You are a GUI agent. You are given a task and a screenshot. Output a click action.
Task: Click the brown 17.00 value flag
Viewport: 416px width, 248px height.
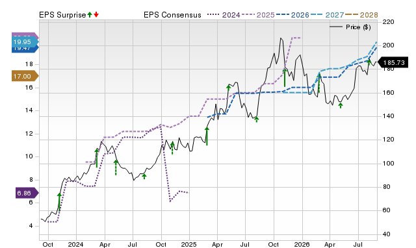(25, 77)
